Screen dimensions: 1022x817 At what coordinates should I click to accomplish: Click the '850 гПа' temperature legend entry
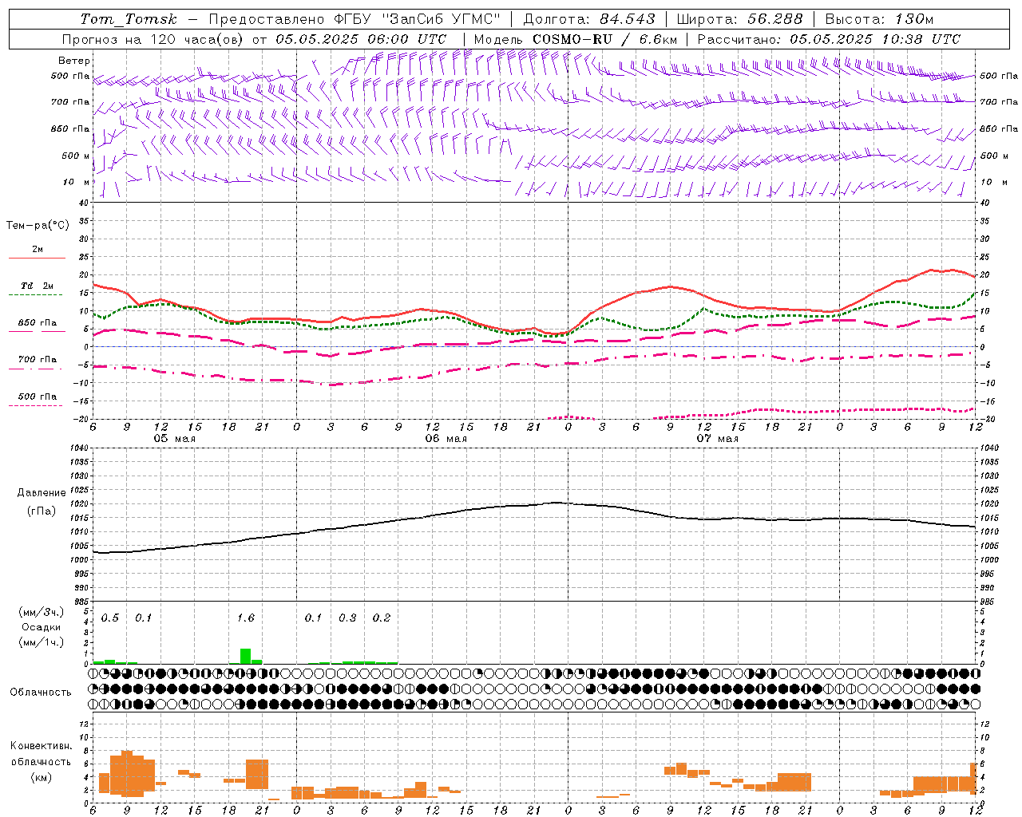click(x=38, y=323)
